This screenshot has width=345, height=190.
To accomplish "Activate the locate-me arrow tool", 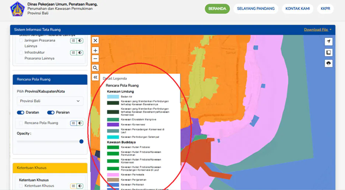I will tap(328, 41).
